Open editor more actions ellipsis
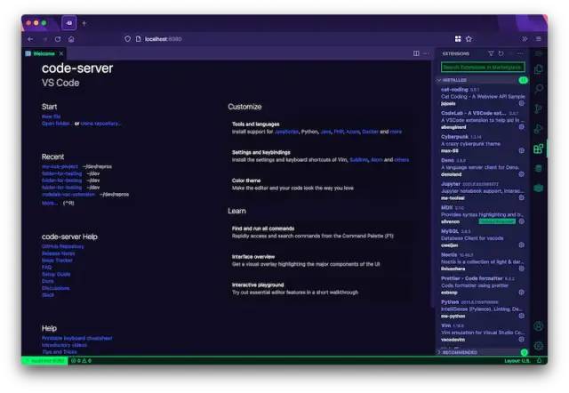Viewport: 569px width, 393px height. click(x=426, y=53)
